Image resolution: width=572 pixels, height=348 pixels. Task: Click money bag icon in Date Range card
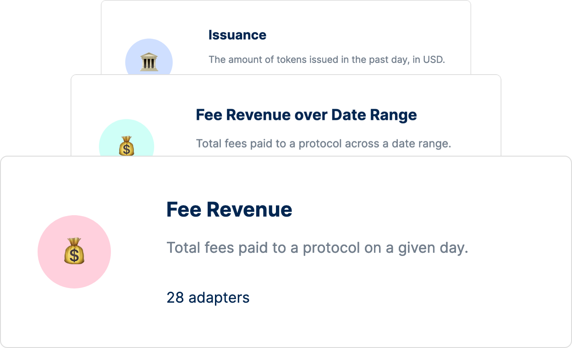[x=126, y=146]
